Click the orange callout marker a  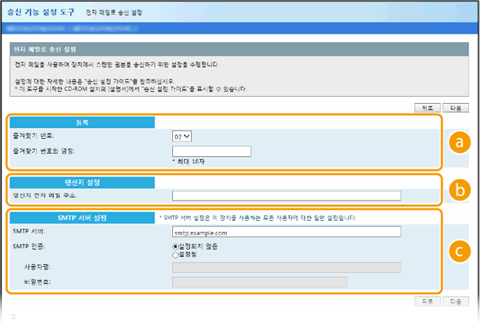point(460,142)
